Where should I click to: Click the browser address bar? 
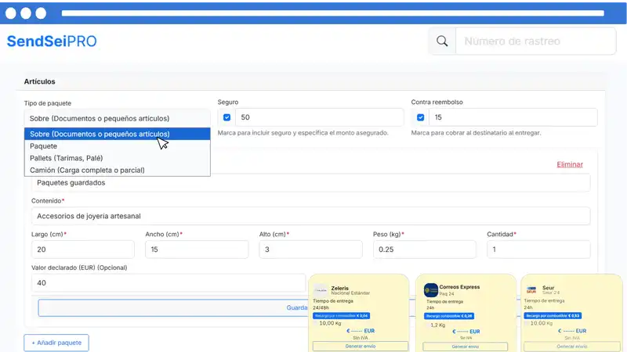332,13
